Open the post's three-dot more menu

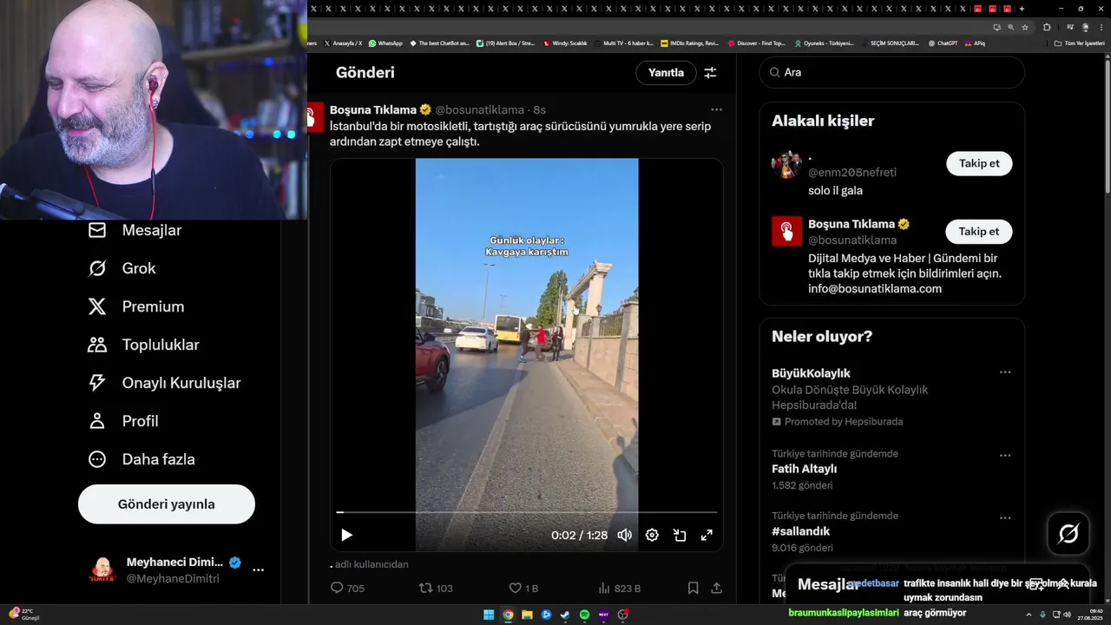pyautogui.click(x=716, y=109)
